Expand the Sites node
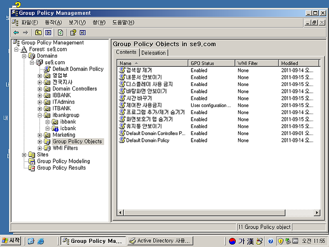Screen dimensions: 329x247 click(x=24, y=155)
